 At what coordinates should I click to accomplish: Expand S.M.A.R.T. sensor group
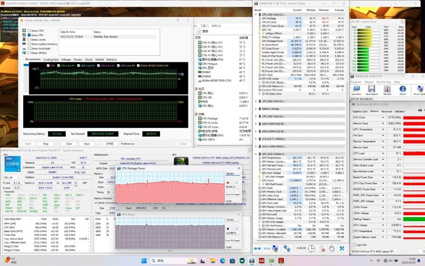point(256,139)
